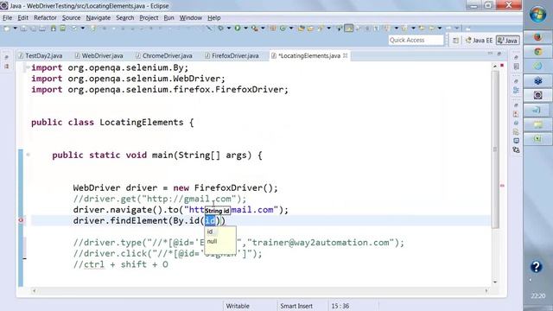The width and height of the screenshot is (553, 311).
Task: Open the External Tools dropdown arrow
Action: tap(263, 29)
